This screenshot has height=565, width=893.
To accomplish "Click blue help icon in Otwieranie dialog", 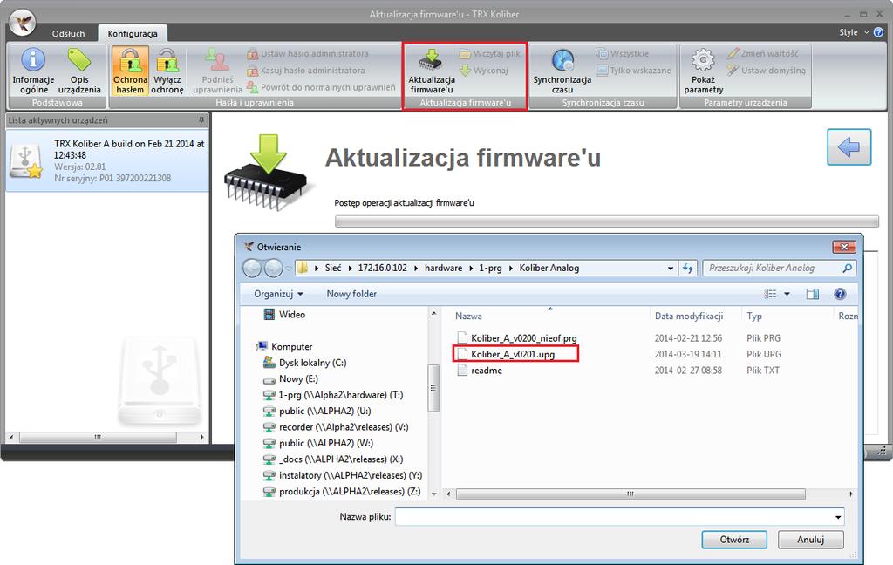I will [840, 294].
